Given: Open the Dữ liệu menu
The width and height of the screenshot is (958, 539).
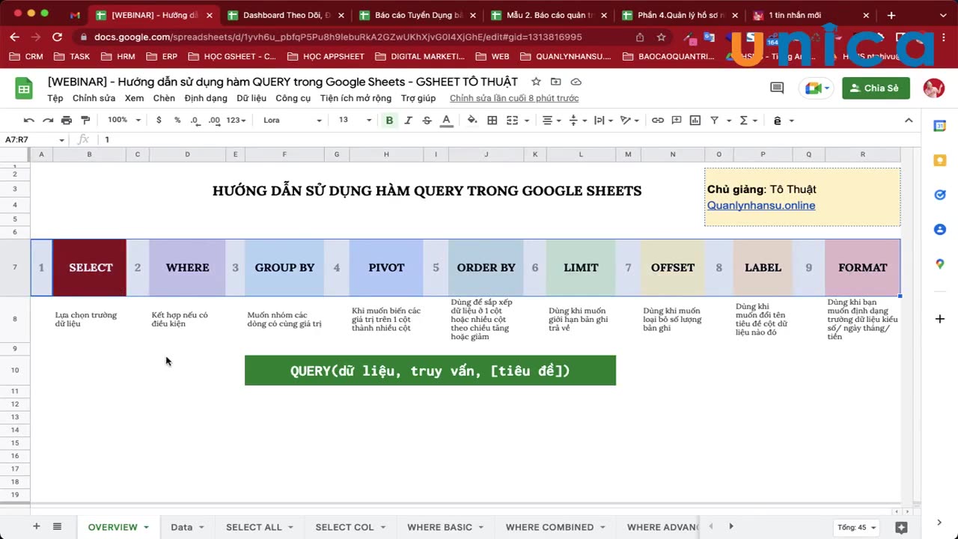Looking at the screenshot, I should click(251, 98).
